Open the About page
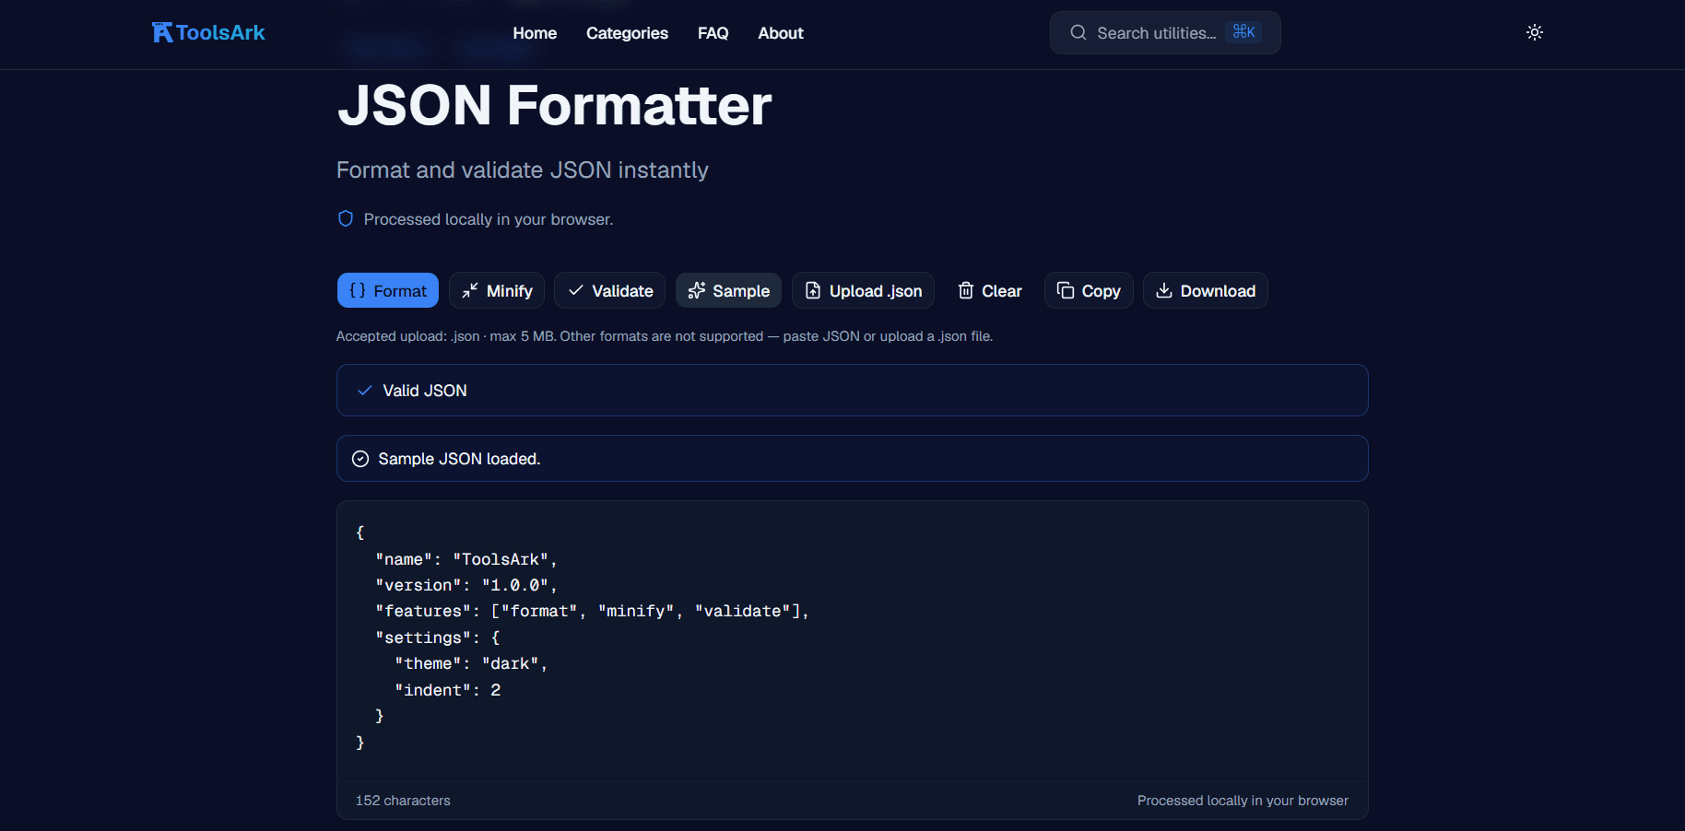 (781, 33)
